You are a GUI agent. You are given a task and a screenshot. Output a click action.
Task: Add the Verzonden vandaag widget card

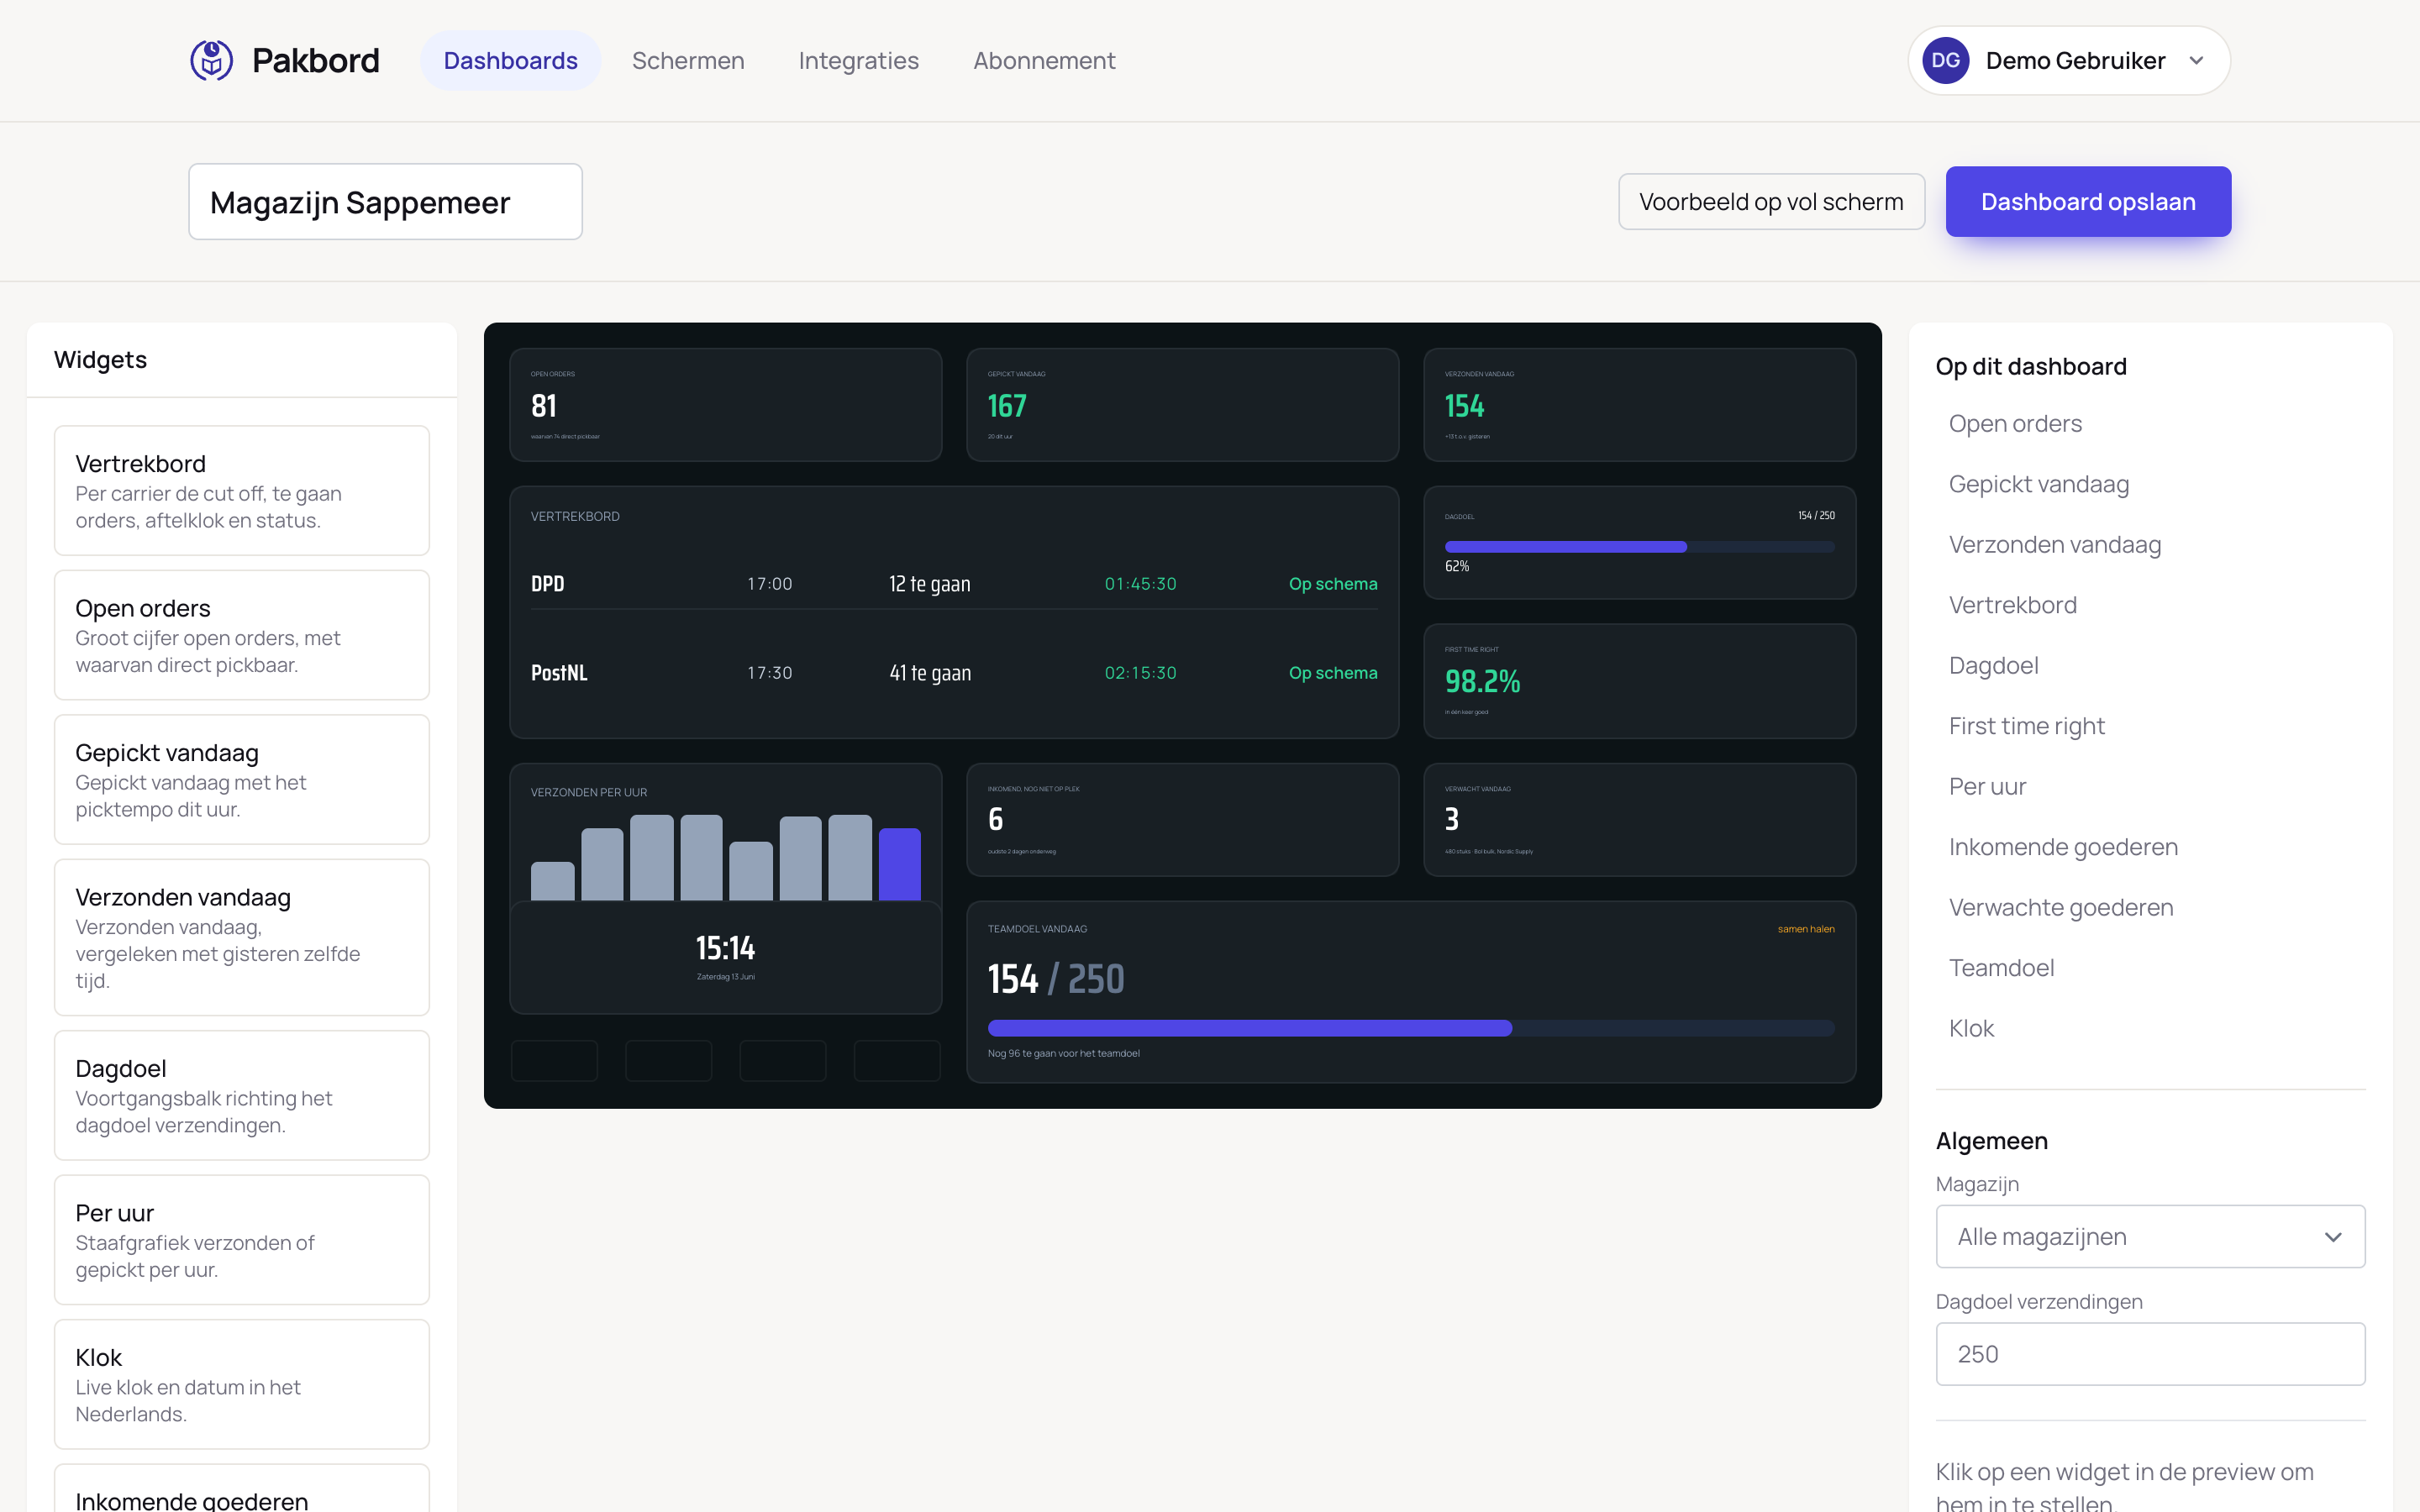click(242, 937)
